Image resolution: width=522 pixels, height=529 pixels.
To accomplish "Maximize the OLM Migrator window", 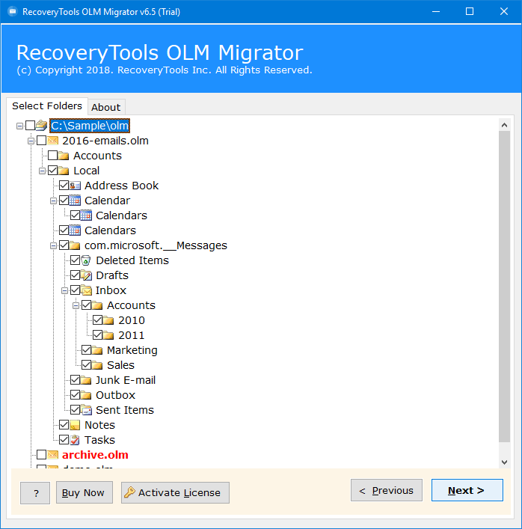I will tap(470, 11).
